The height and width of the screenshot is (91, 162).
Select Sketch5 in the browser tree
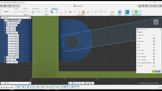coord(16,45)
